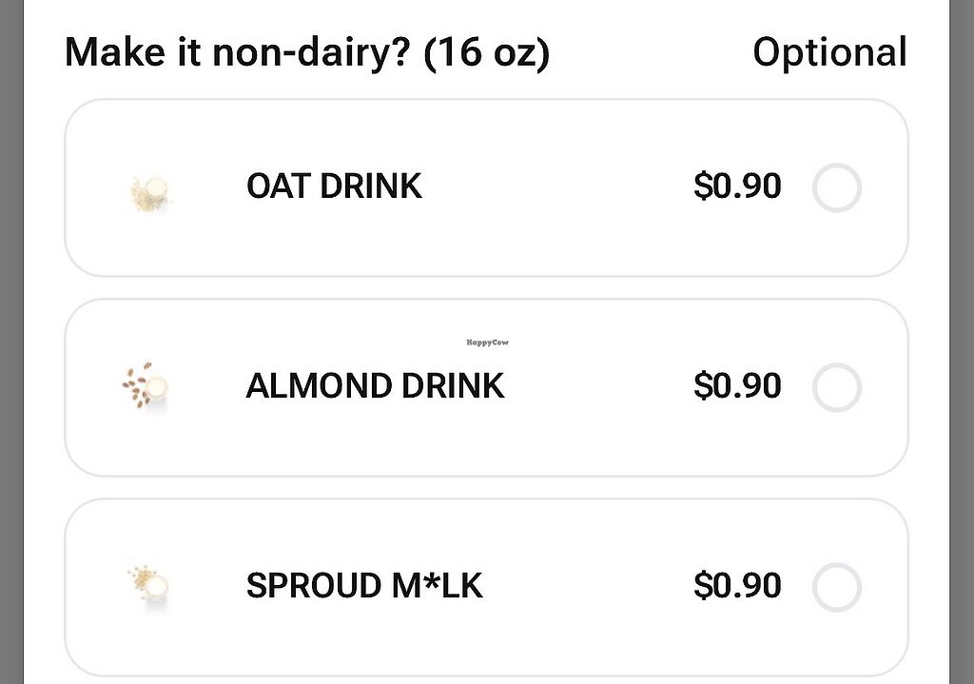Click blank space between SPROUD M*LK and its price
The width and height of the screenshot is (974, 684).
590,587
